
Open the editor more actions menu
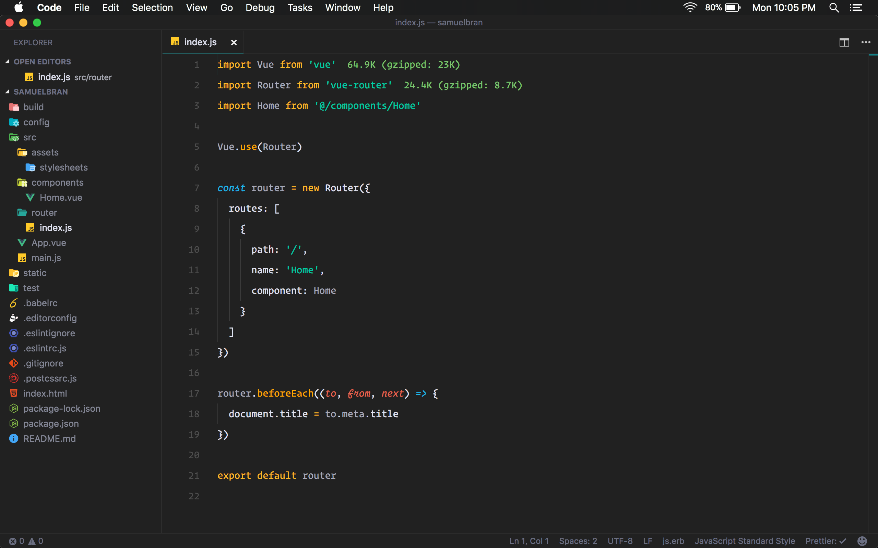[x=866, y=42]
